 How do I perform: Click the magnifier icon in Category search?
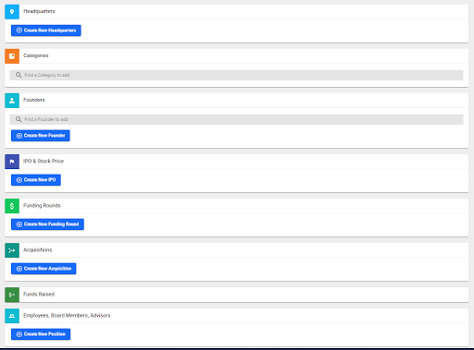click(x=19, y=75)
